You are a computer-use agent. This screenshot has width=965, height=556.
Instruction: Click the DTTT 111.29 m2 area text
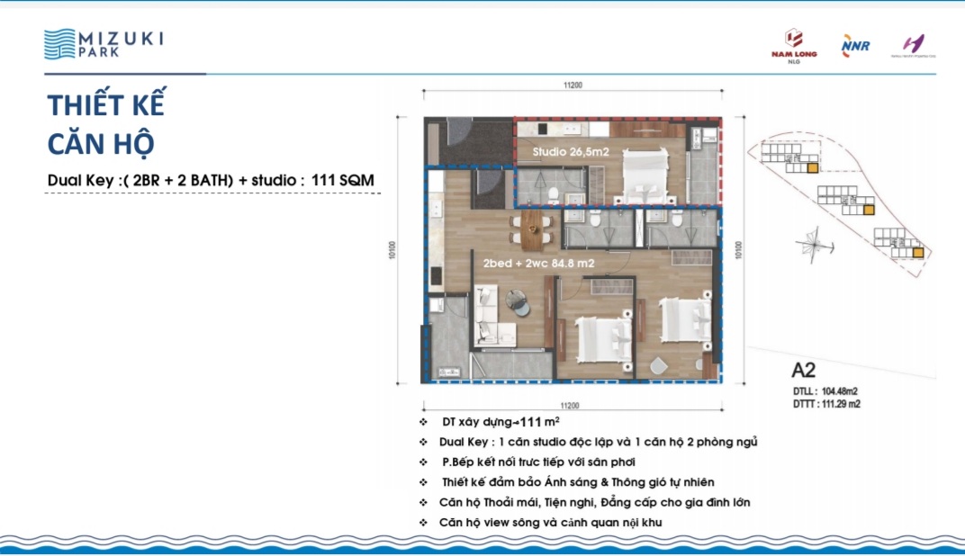(826, 404)
